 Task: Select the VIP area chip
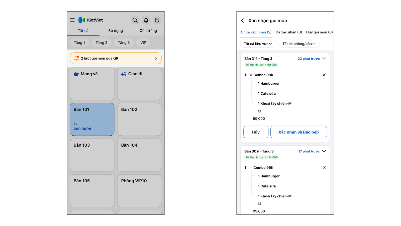(143, 43)
